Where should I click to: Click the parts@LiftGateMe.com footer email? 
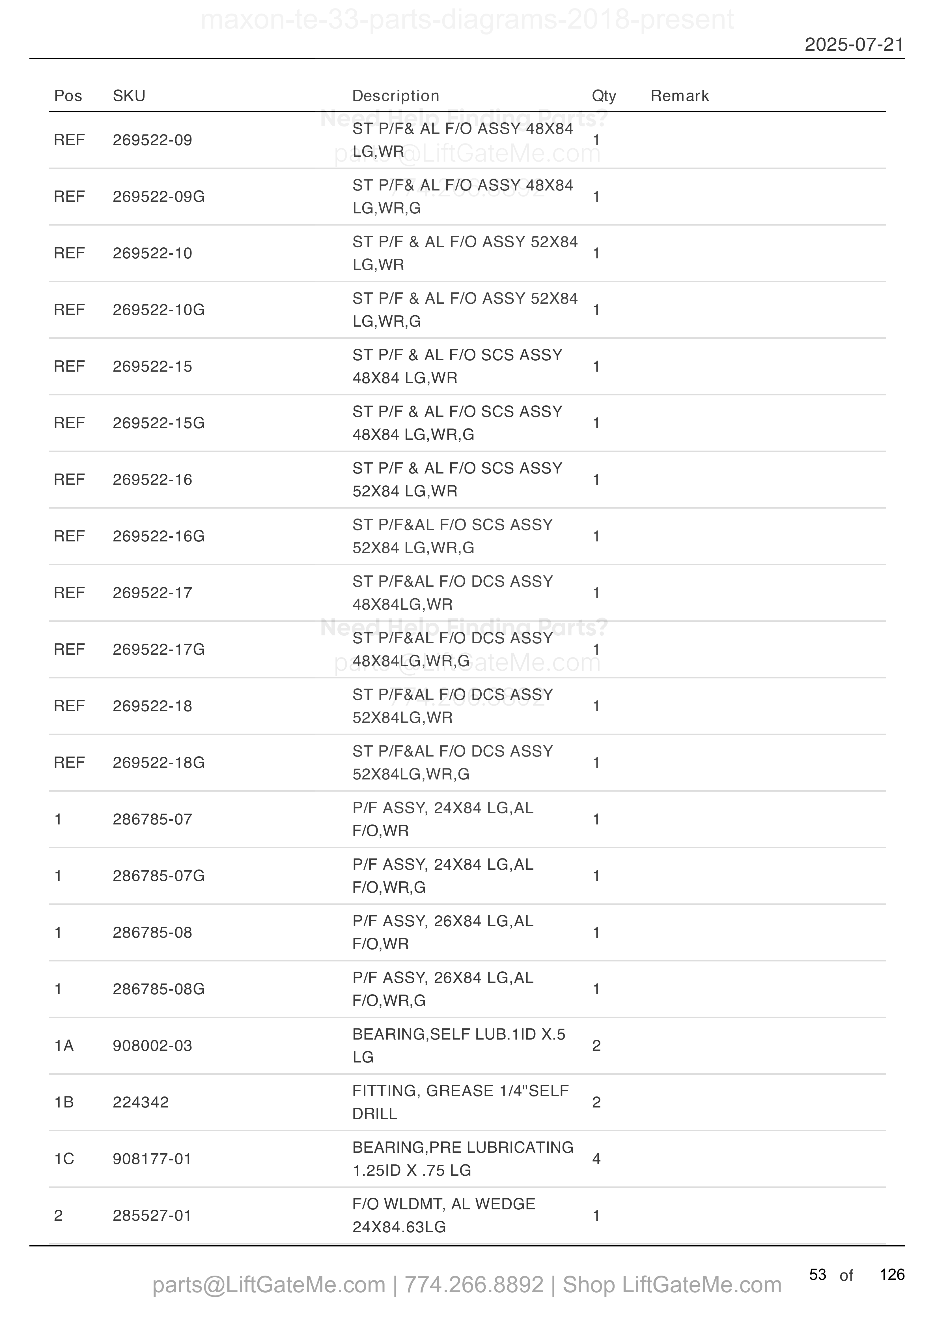point(268,1284)
